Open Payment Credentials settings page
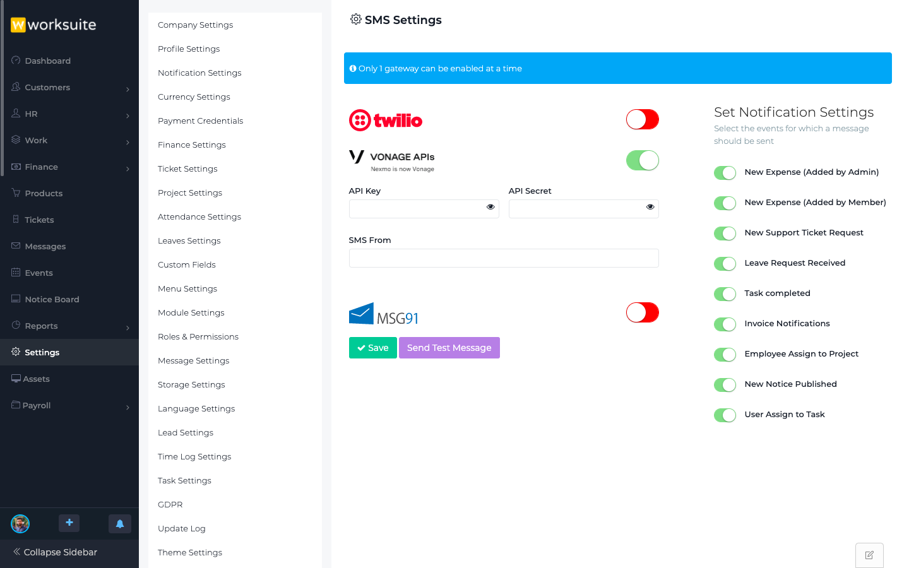The width and height of the screenshot is (909, 568). click(200, 121)
